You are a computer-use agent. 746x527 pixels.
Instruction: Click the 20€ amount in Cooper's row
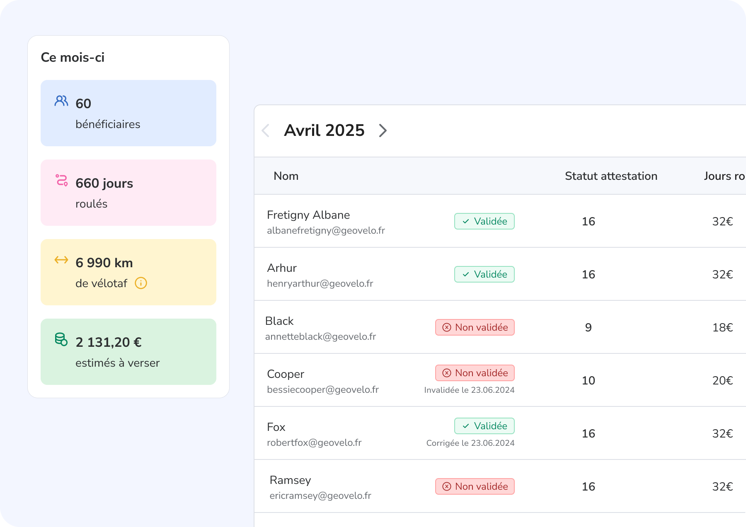coord(723,381)
